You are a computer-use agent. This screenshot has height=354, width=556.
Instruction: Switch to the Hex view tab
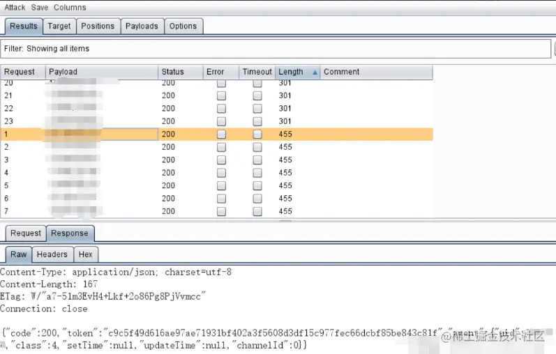point(85,254)
